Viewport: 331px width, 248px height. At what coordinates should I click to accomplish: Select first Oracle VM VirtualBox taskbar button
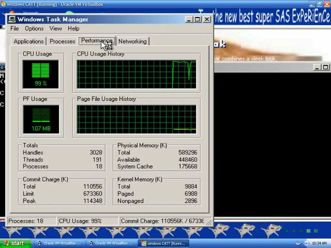[59, 243]
